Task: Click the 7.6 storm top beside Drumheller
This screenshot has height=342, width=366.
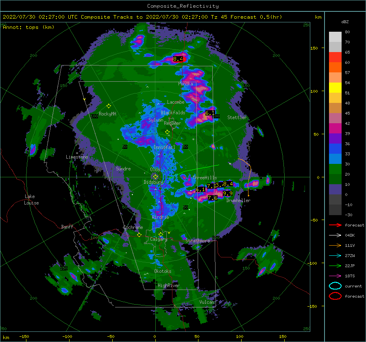Action: click(212, 198)
